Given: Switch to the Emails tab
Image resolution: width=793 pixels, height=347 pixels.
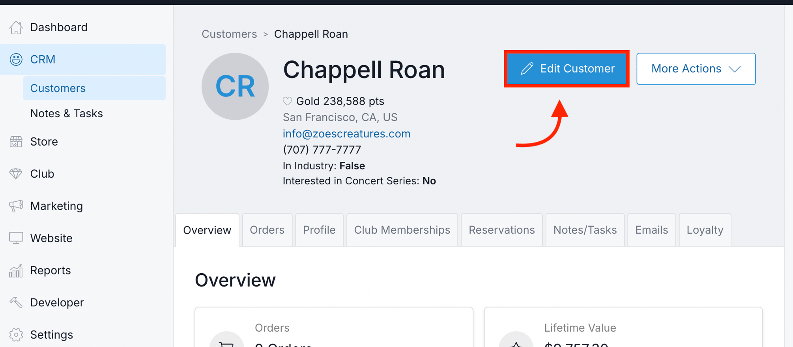Looking at the screenshot, I should (651, 230).
